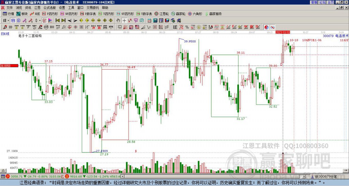349x186 pixels.
Task: Click the horizontal scrollbar left arrow
Action: click(123, 176)
